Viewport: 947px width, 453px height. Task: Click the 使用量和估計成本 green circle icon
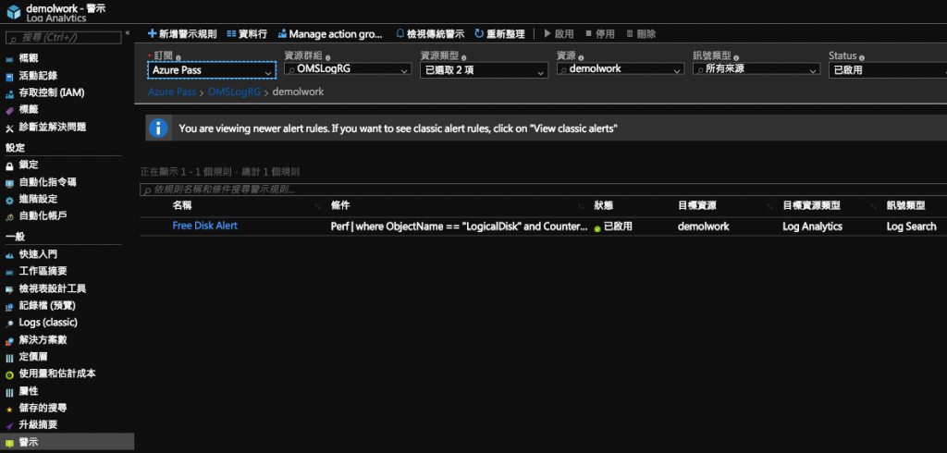[9, 374]
